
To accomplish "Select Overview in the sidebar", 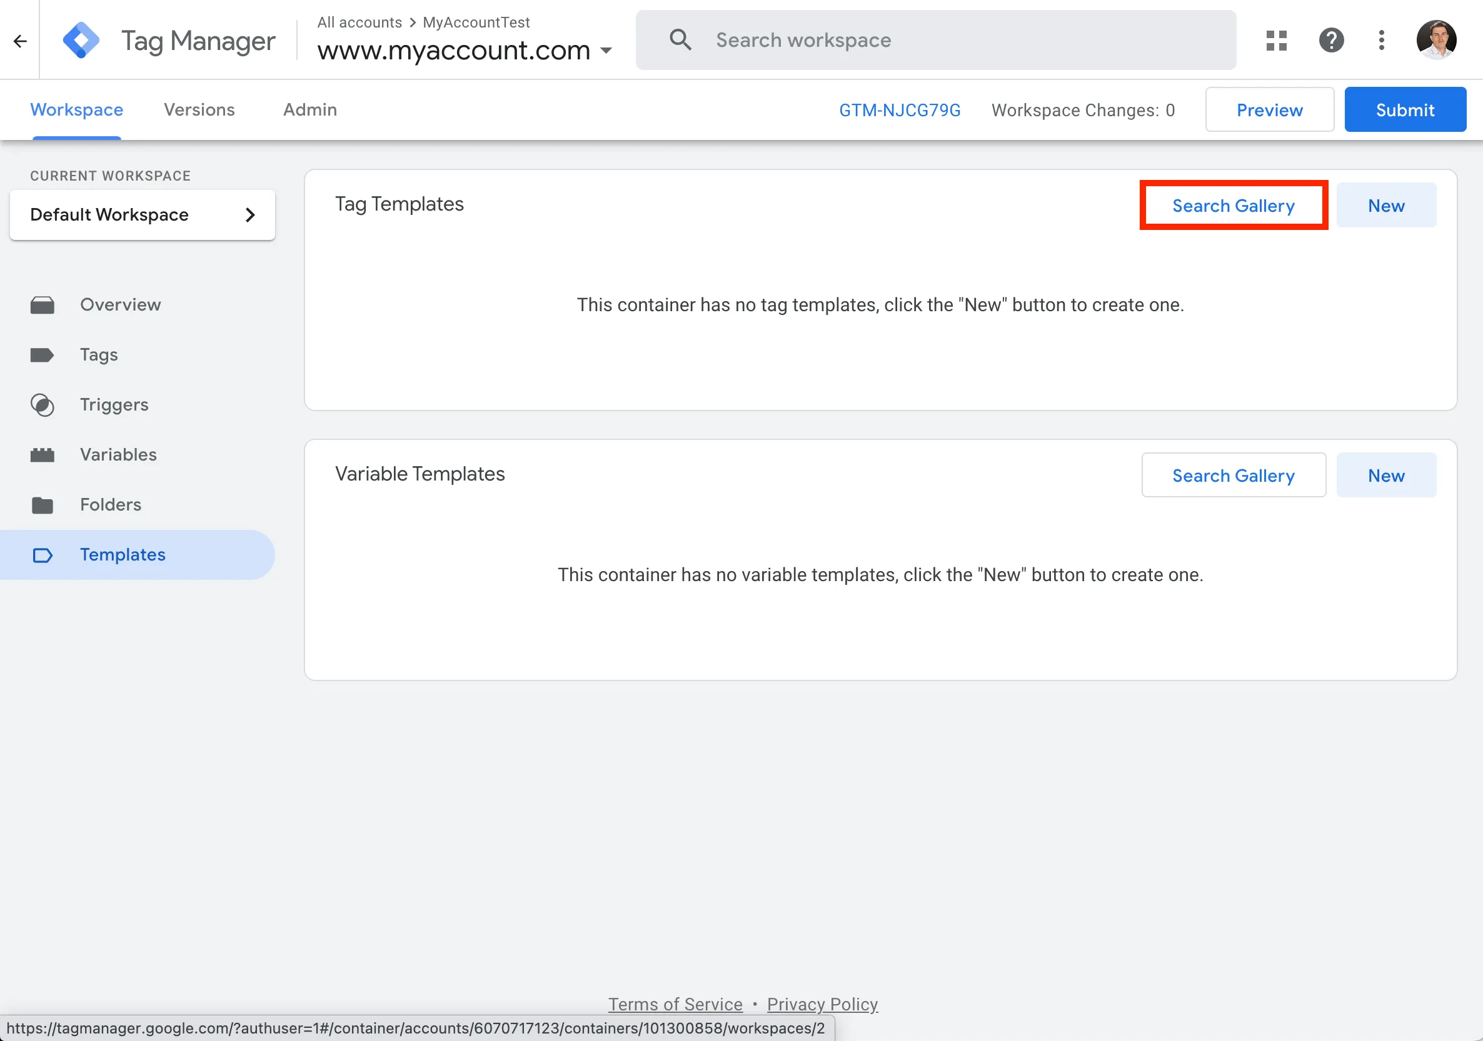I will click(x=120, y=305).
